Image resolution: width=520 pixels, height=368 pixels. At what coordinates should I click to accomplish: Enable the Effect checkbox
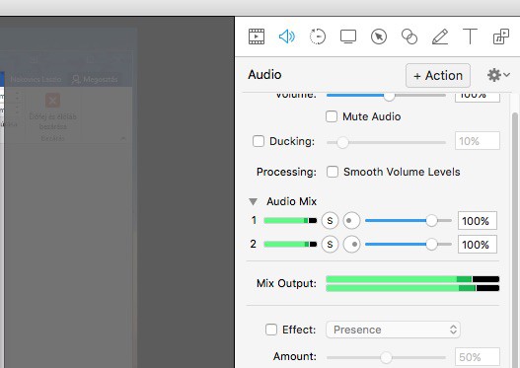pos(271,330)
